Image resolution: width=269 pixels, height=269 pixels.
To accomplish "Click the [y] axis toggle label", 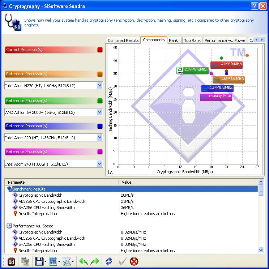I will (111, 172).
